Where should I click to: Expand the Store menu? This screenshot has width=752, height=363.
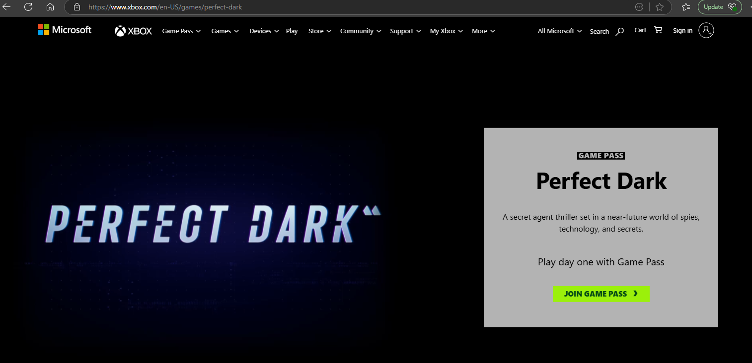[320, 31]
